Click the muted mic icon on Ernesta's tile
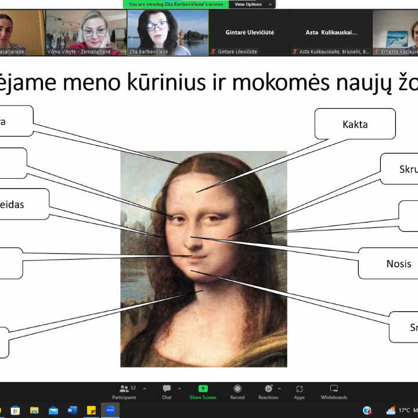The width and height of the screenshot is (418, 418). [x=376, y=52]
